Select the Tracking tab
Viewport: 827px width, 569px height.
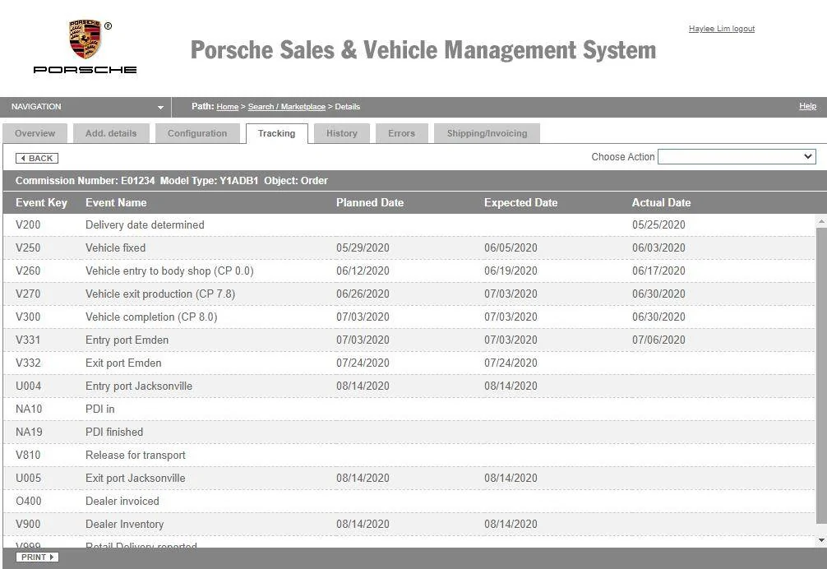click(277, 133)
